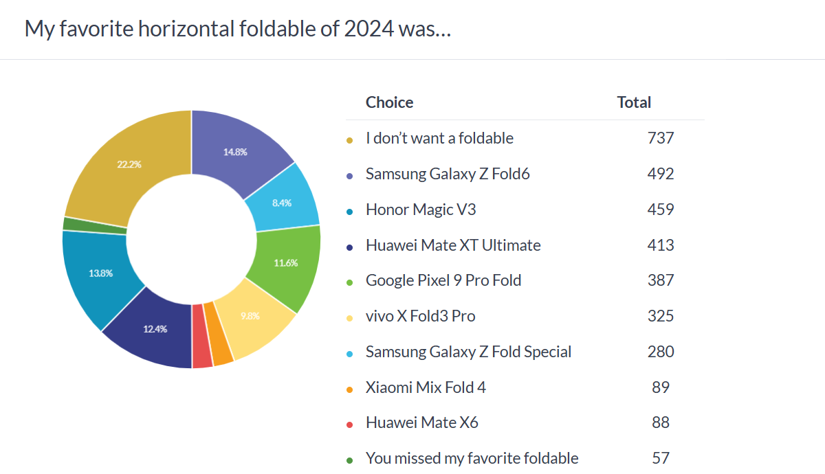The width and height of the screenshot is (825, 474).
Task: Select Google Pixel 9 Pro Fold entry
Action: [443, 280]
